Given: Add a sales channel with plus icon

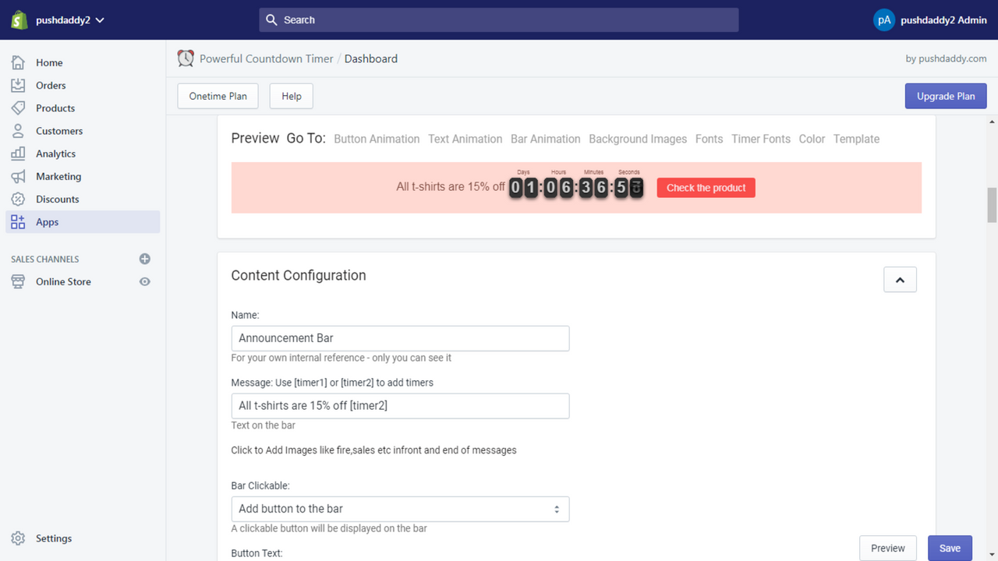Looking at the screenshot, I should [144, 259].
